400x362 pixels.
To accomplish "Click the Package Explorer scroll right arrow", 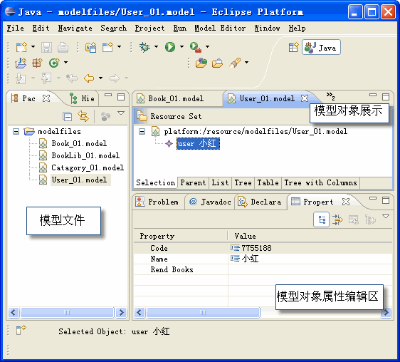I will pyautogui.click(x=121, y=312).
